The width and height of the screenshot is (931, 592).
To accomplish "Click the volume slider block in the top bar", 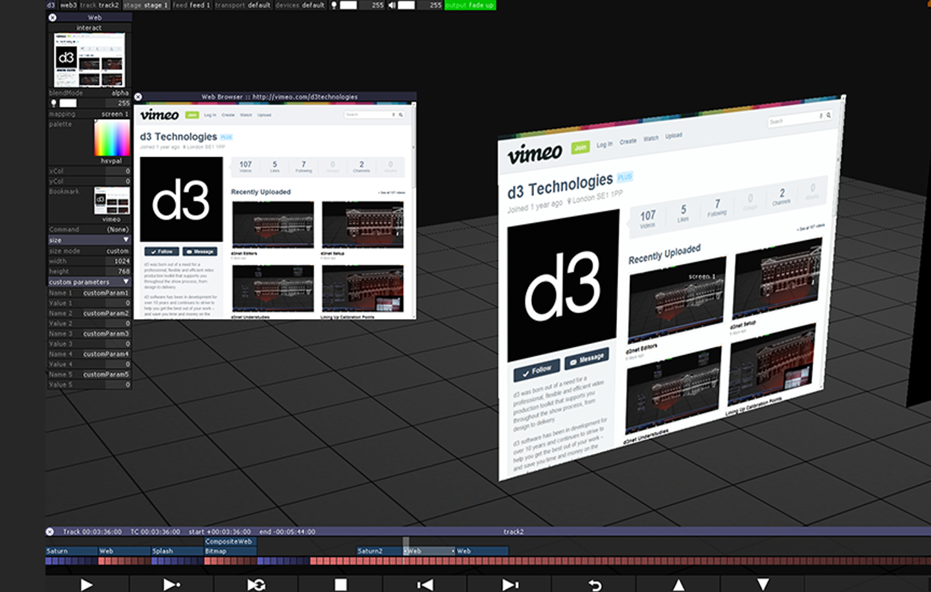I will [x=406, y=5].
